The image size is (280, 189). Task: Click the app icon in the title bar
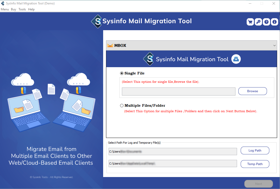(3, 3)
